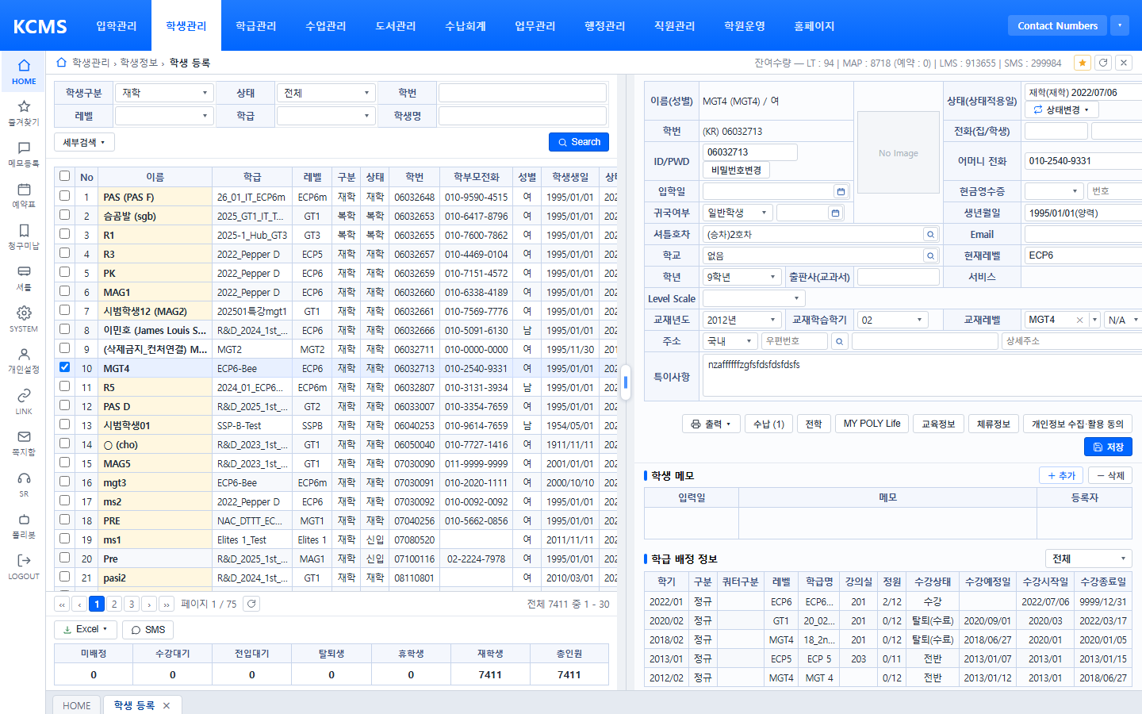
Task: Switch to the HOME bottom tab
Action: pos(77,705)
